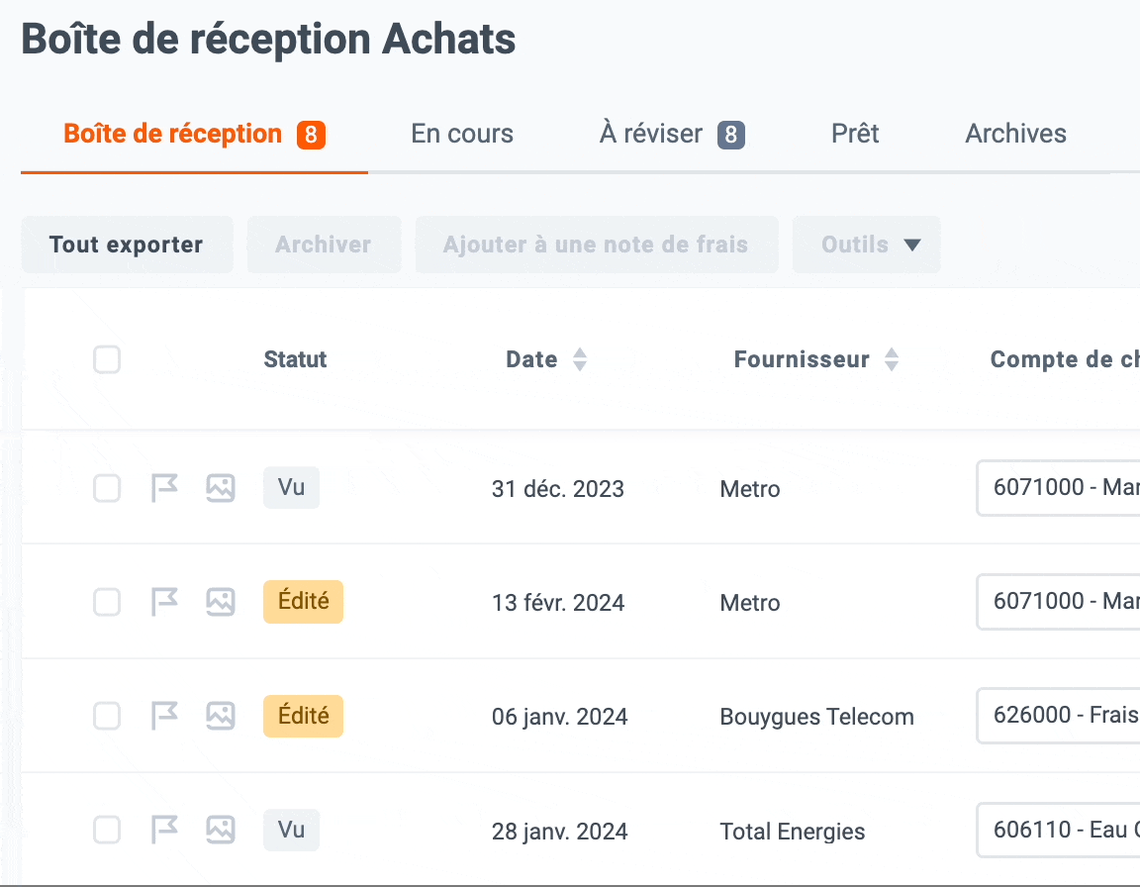Click the Tout exporter button
Screen dimensions: 1140x887
pos(128,245)
